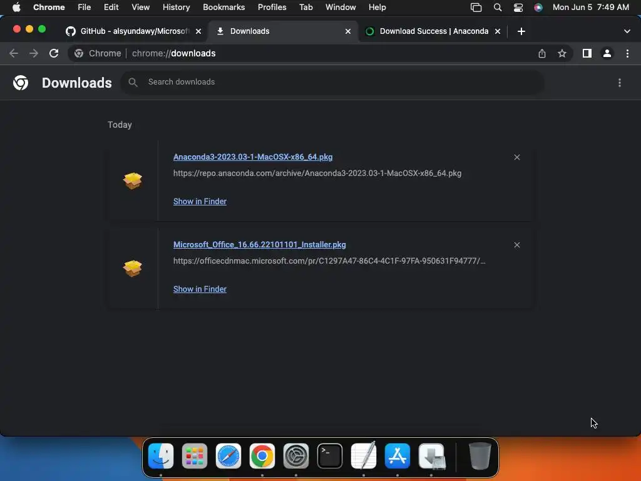Open Launchpad from the Dock
Image resolution: width=641 pixels, height=481 pixels.
195,456
